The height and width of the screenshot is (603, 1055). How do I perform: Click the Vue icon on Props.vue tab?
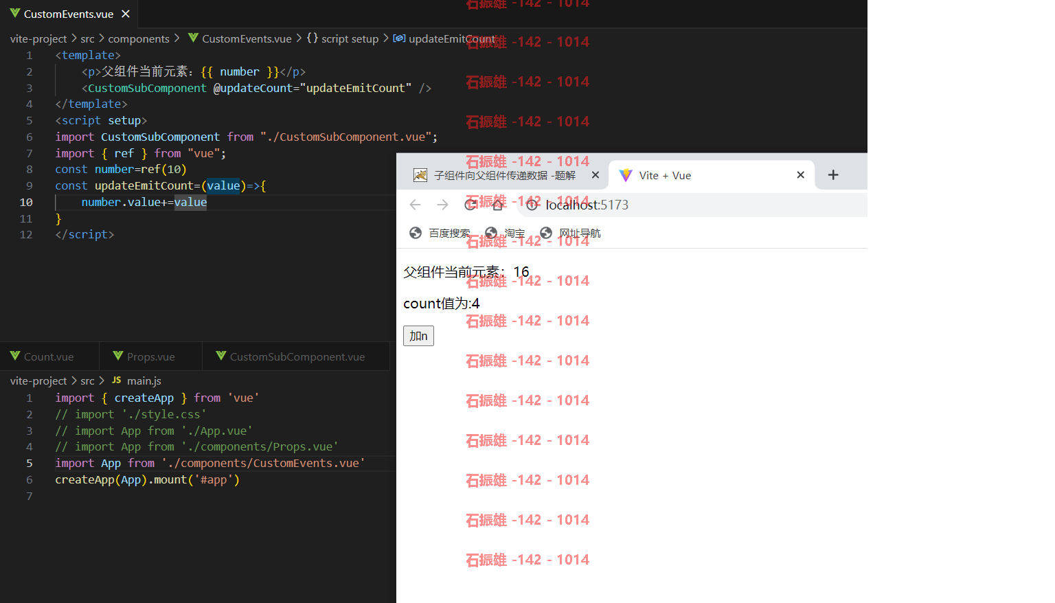click(118, 356)
